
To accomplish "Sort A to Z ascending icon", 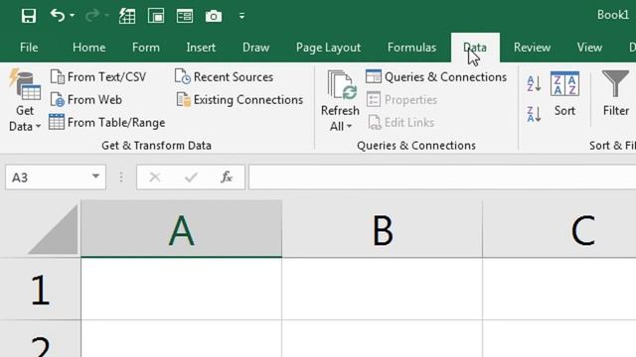I will (534, 83).
